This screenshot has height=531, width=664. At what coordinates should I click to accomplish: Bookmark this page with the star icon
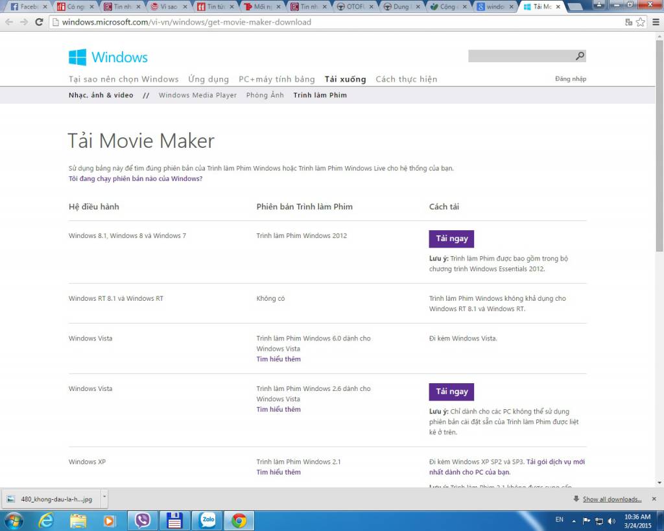[640, 22]
